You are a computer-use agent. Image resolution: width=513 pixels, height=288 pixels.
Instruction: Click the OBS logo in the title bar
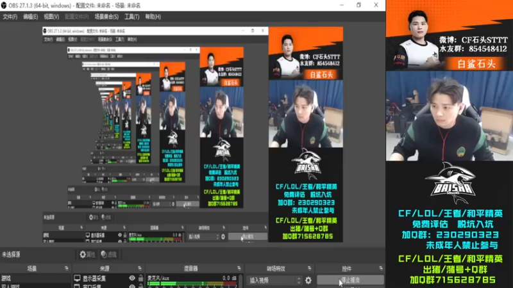click(4, 5)
